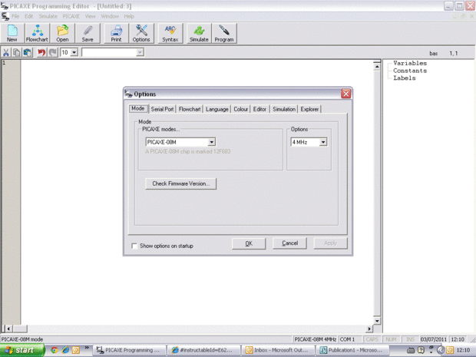This screenshot has height=357, width=476.
Task: Open the Help menu
Action: coord(129,16)
